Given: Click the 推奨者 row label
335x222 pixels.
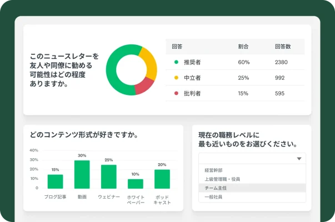Looking at the screenshot, I should 192,62.
